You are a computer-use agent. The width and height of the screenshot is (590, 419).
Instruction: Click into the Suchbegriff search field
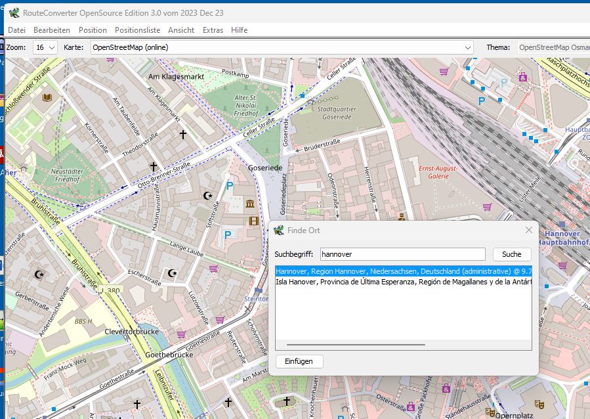[402, 254]
